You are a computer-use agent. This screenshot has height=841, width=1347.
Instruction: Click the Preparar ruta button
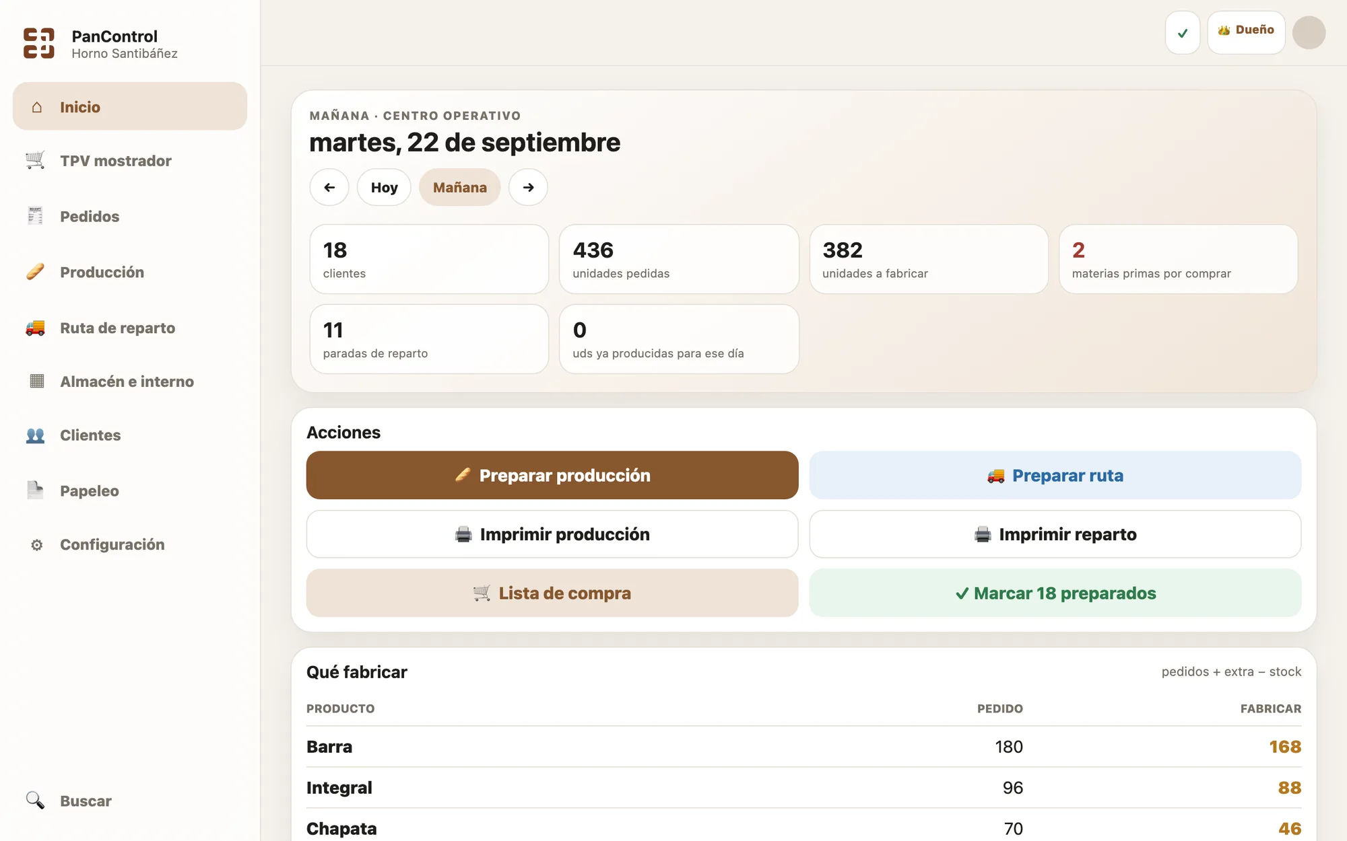(x=1055, y=475)
